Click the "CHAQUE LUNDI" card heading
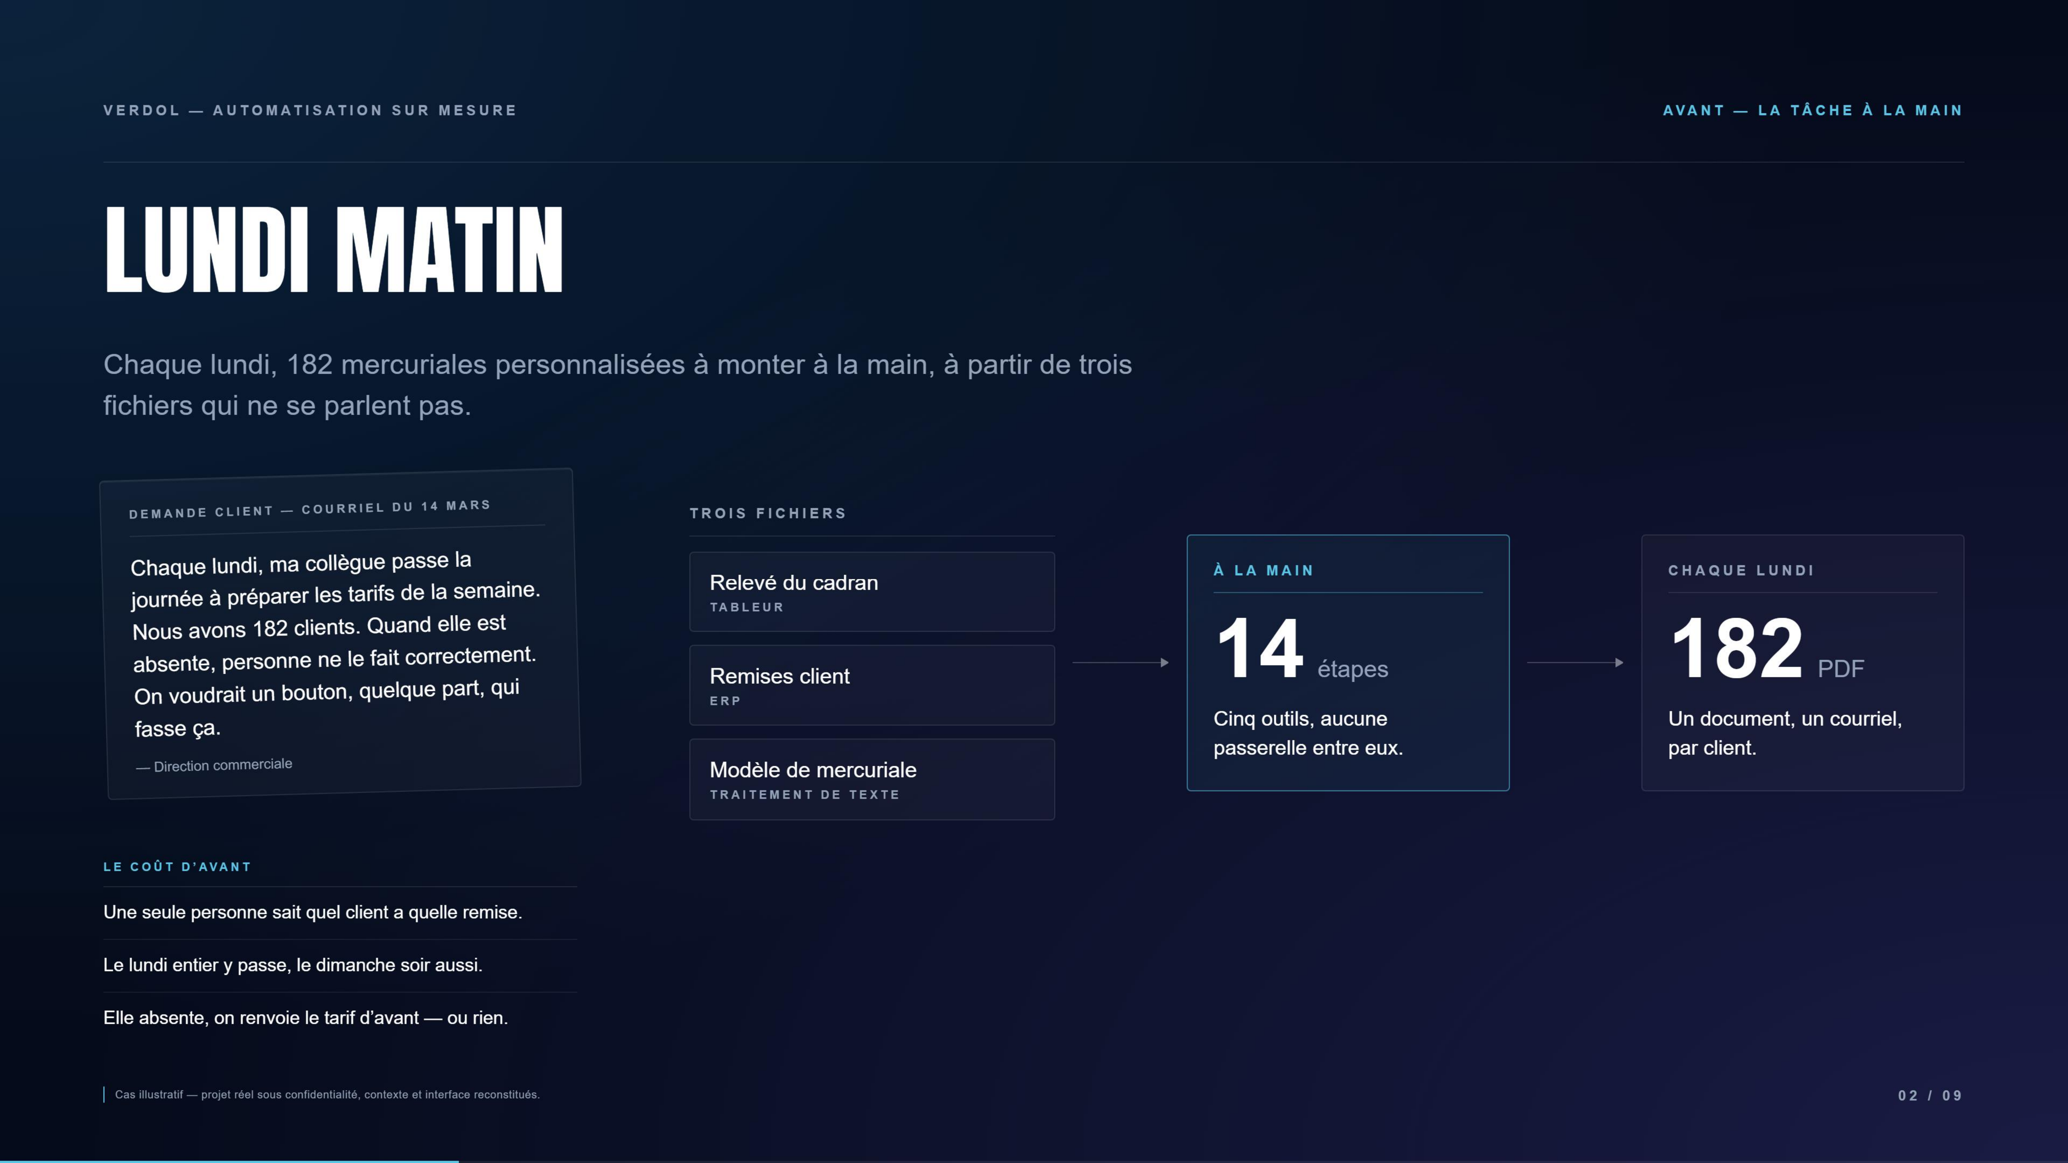Screen dimensions: 2068x1163 (x=1741, y=571)
